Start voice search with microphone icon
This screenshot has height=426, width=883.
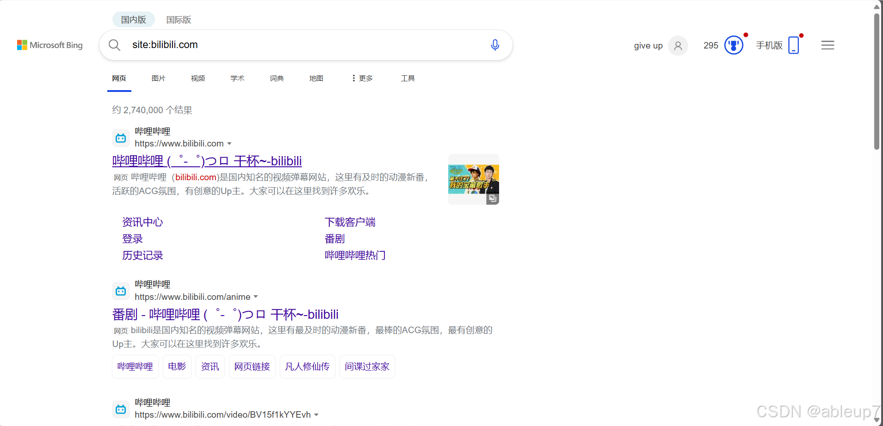495,45
